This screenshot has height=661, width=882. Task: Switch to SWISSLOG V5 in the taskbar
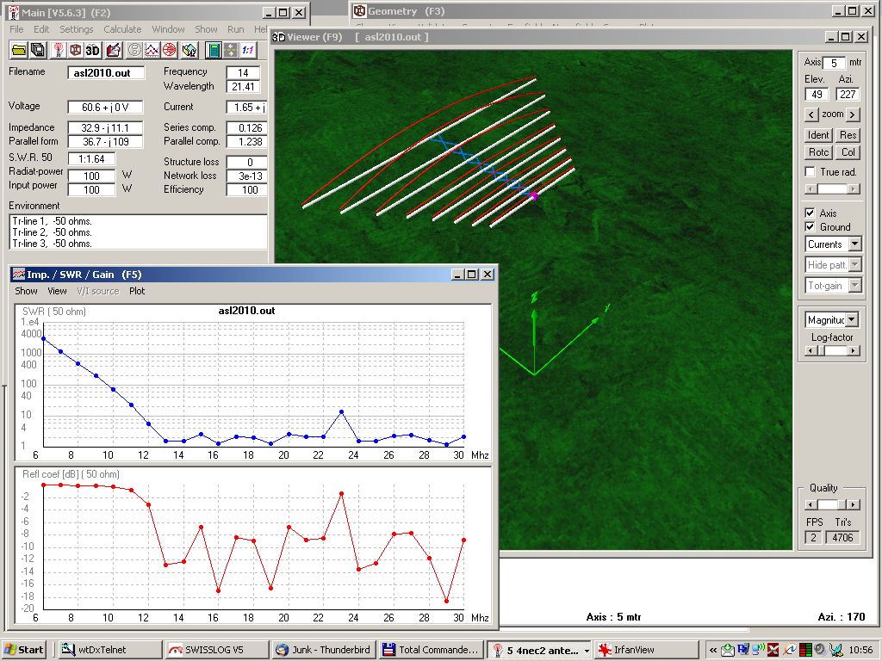pyautogui.click(x=216, y=650)
